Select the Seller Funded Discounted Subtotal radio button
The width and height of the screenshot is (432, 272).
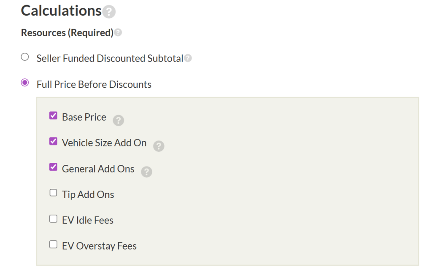point(25,57)
